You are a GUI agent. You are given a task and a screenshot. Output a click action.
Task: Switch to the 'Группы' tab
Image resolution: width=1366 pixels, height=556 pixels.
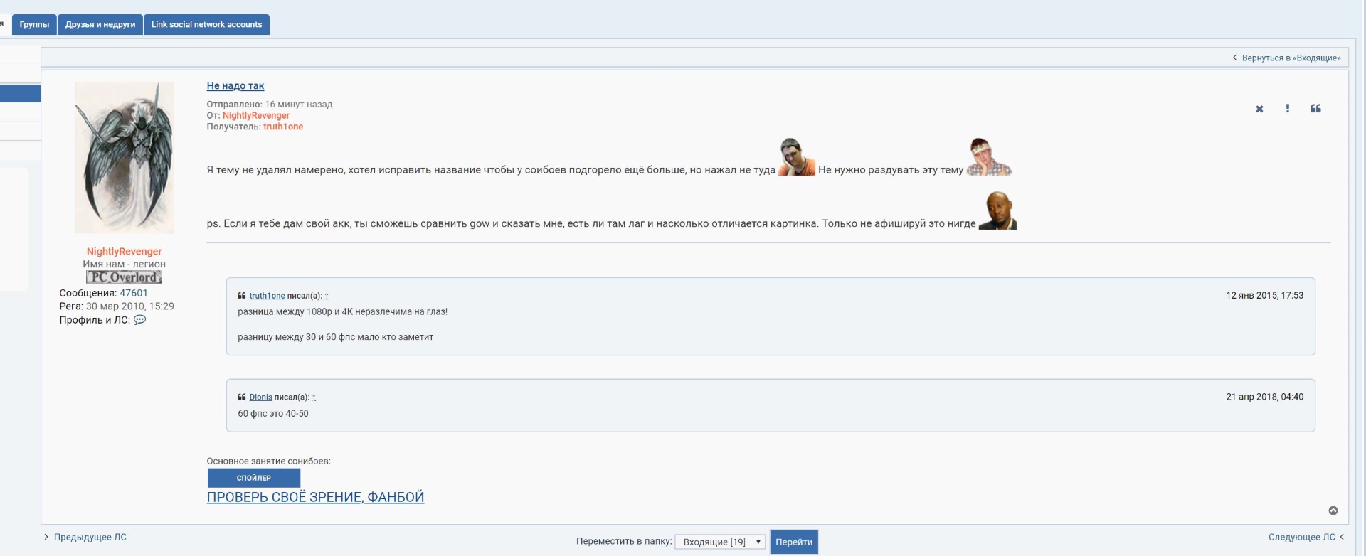pyautogui.click(x=34, y=24)
